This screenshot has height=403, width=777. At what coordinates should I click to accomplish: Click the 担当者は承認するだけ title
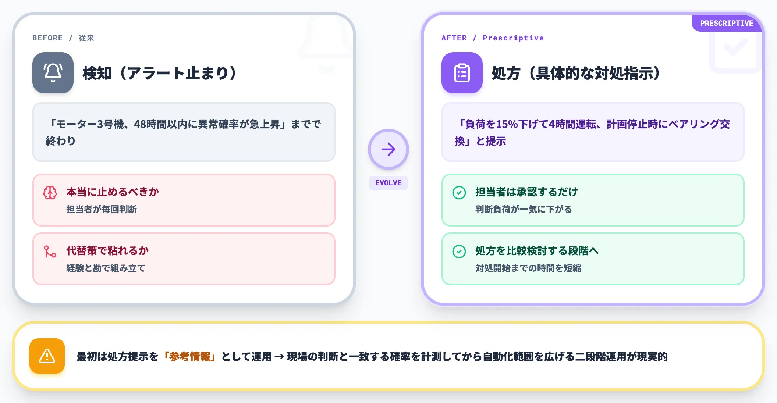(x=526, y=192)
